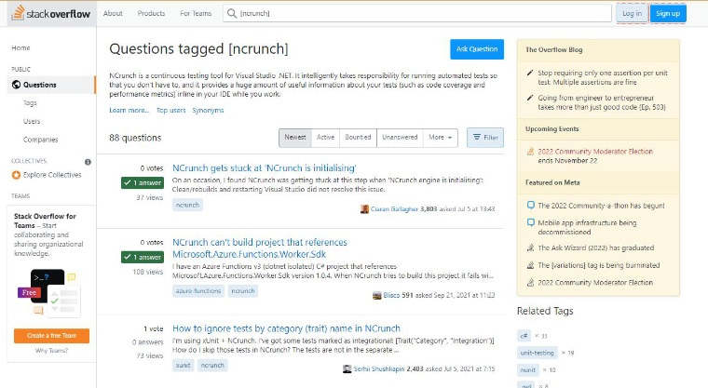Open '2022 Community Moderator Election' event link
This screenshot has height=388, width=708.
(595, 151)
